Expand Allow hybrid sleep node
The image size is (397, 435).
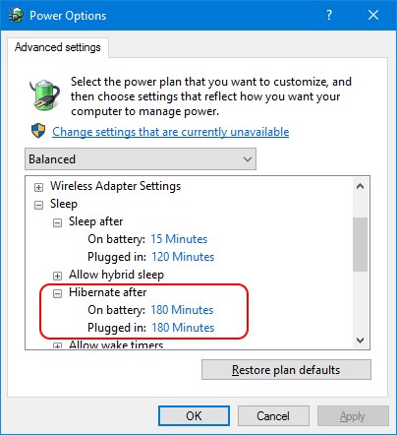[57, 276]
